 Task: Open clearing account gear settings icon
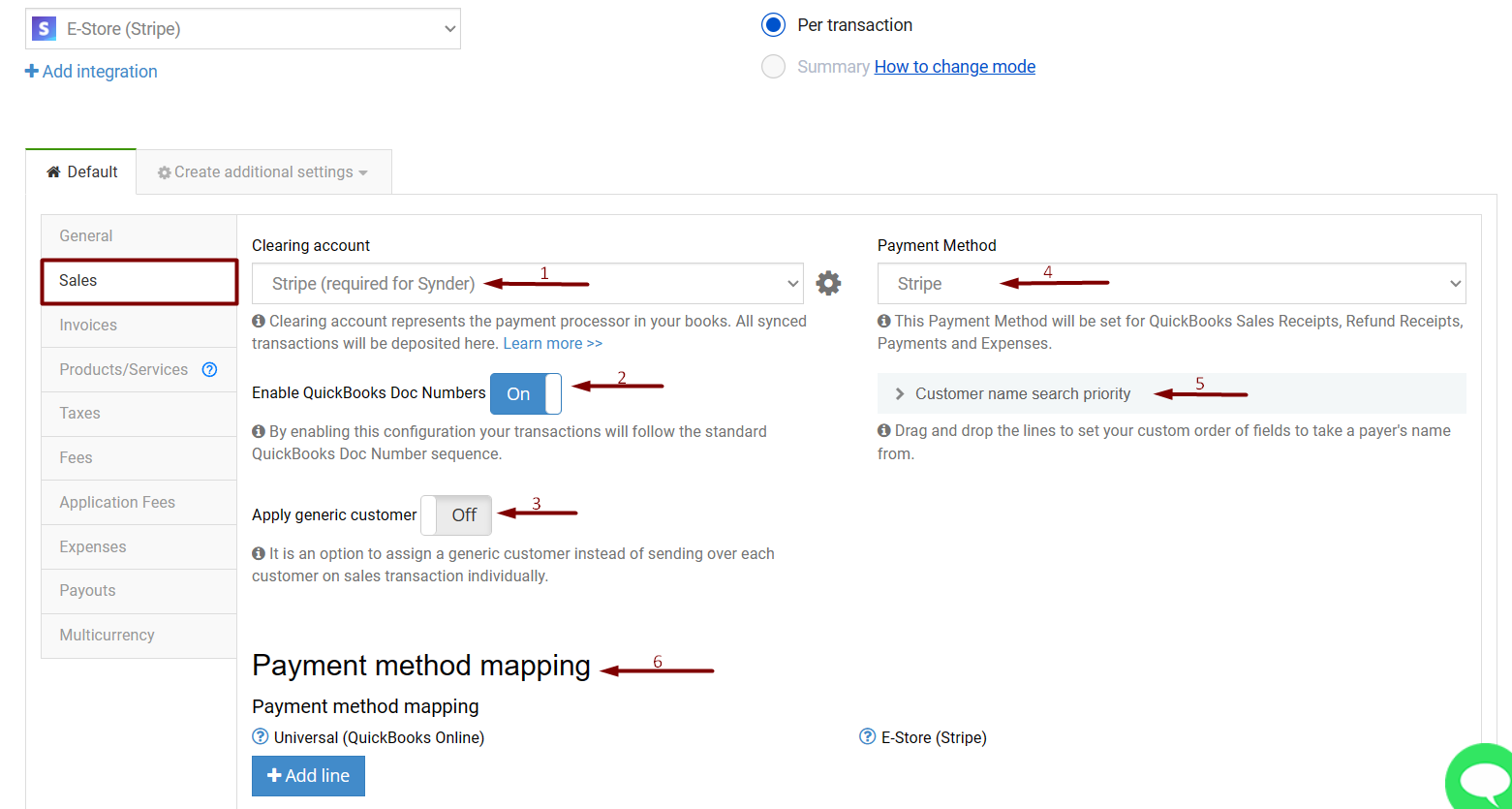pyautogui.click(x=828, y=283)
